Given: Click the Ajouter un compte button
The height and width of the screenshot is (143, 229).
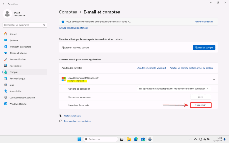Looking at the screenshot, I should coord(204,47).
